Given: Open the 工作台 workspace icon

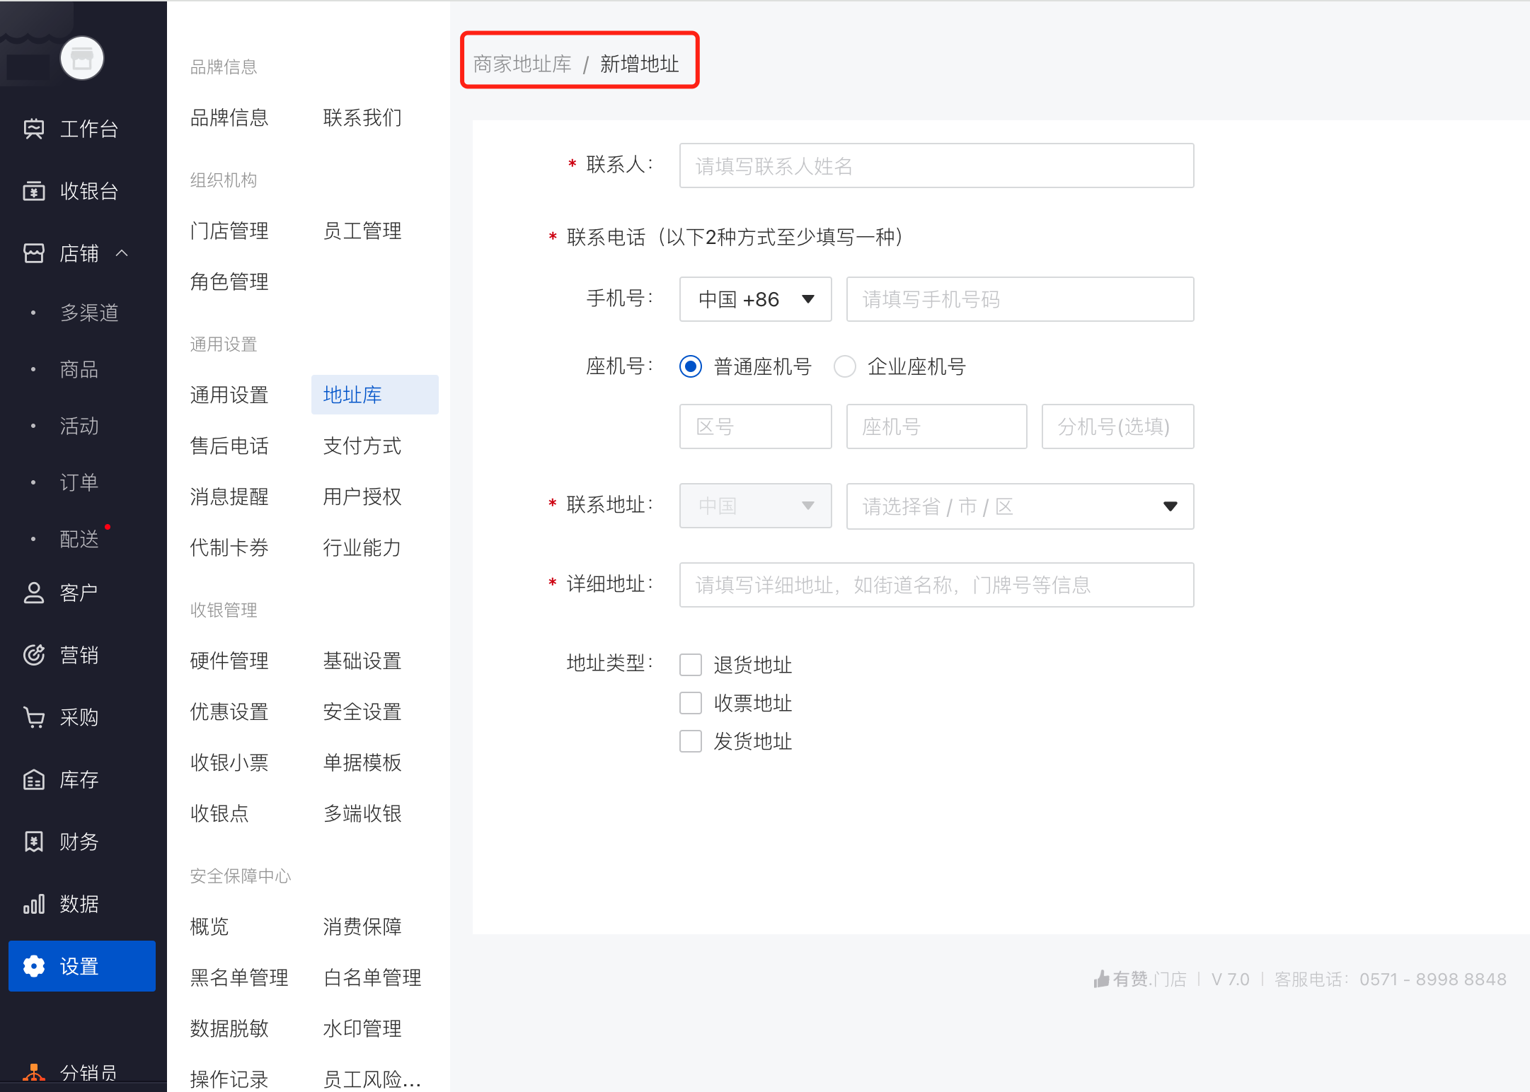Looking at the screenshot, I should tap(33, 129).
